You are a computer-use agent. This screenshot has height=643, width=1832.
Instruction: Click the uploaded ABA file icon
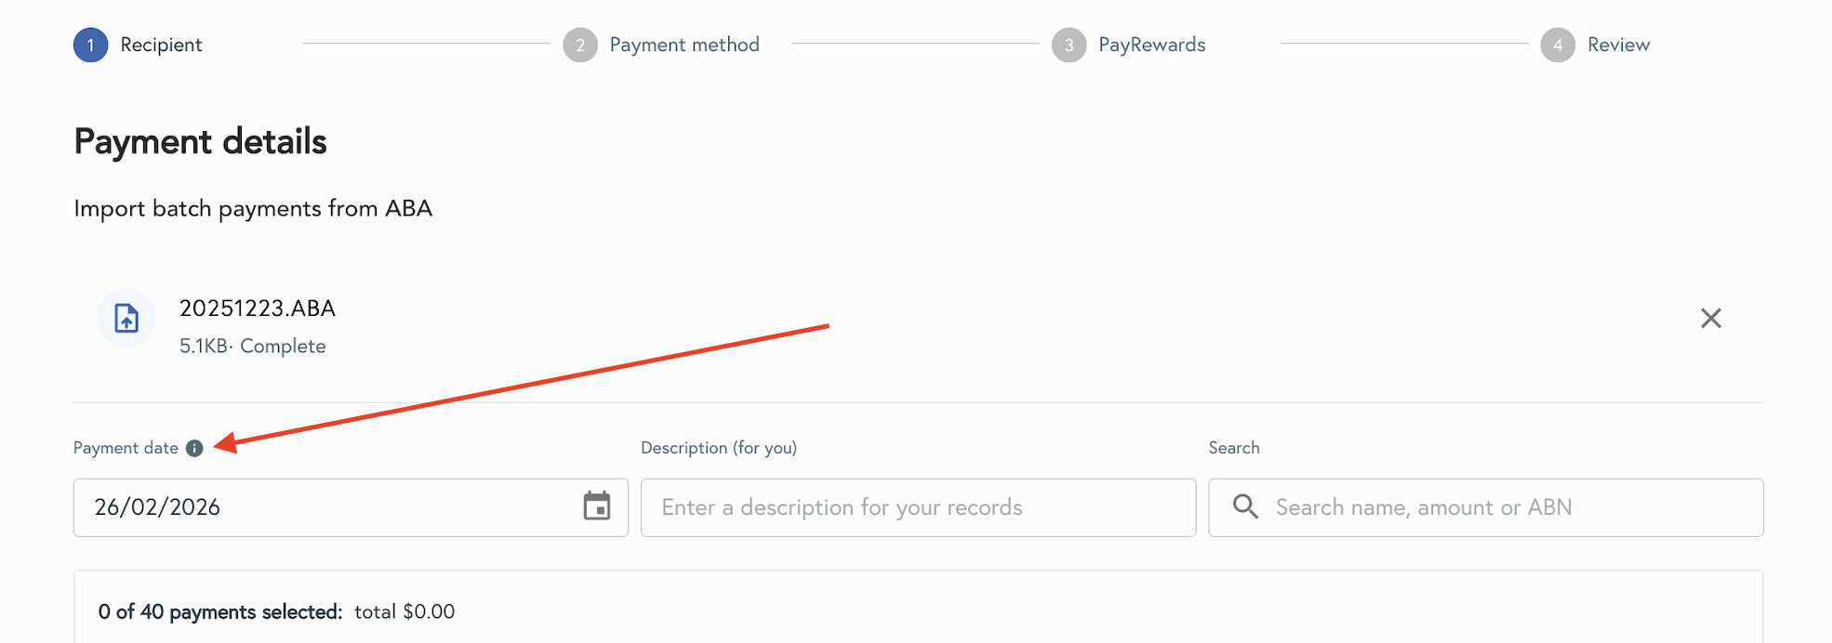coord(126,318)
